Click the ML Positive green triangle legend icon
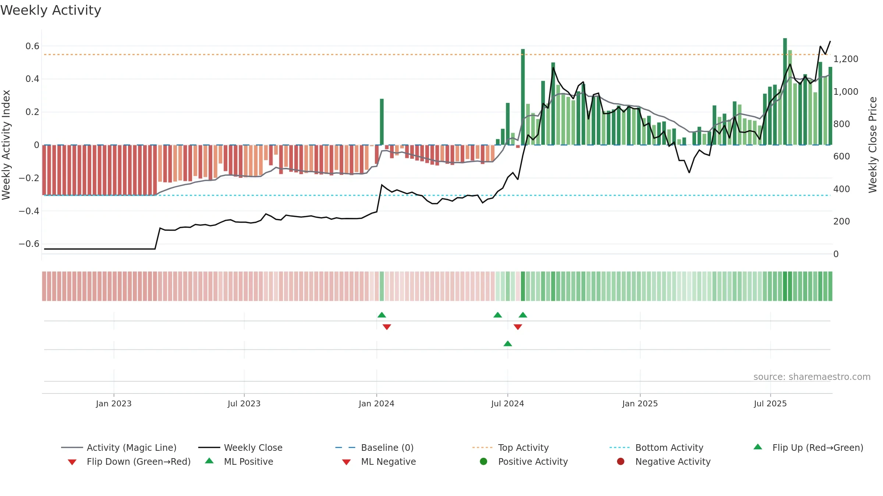883x496 pixels. [x=209, y=461]
